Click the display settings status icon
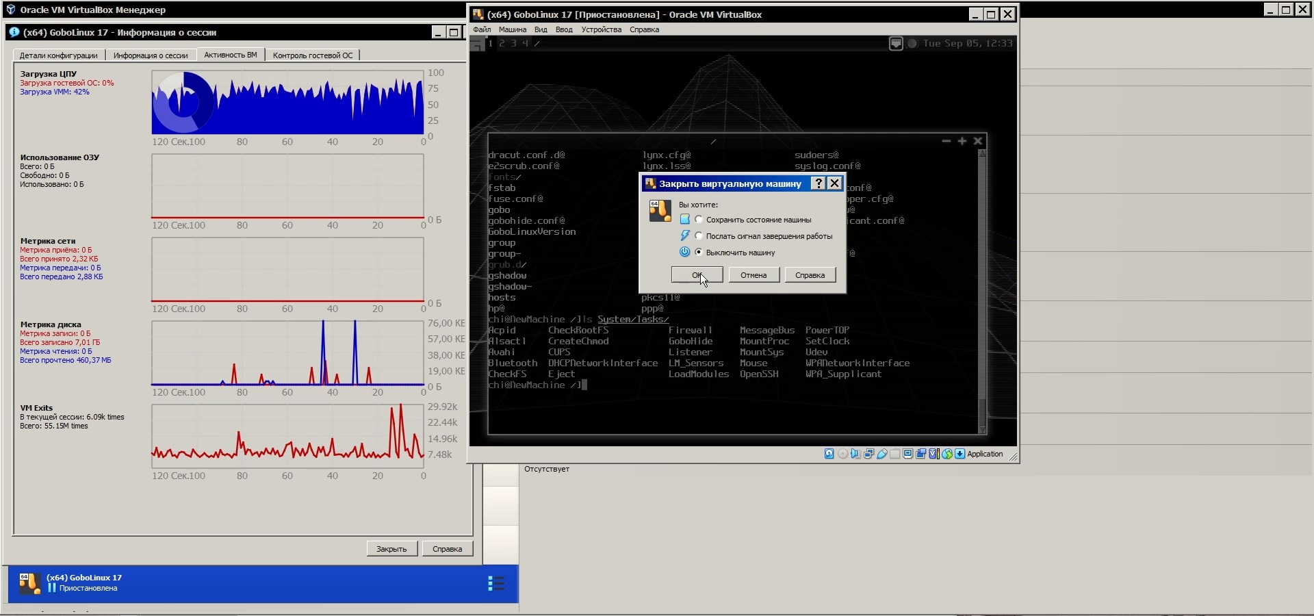 point(908,454)
